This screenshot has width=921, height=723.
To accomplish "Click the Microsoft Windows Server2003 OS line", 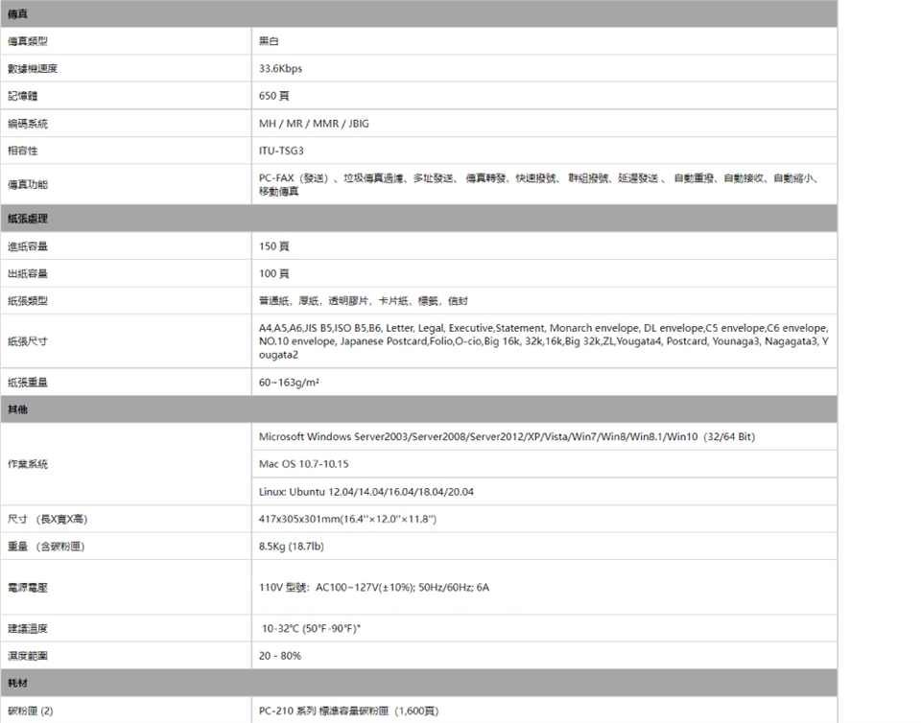I will (x=507, y=437).
